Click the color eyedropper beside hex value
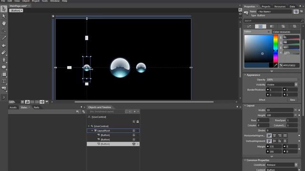The height and width of the screenshot is (171, 305). click(x=275, y=66)
